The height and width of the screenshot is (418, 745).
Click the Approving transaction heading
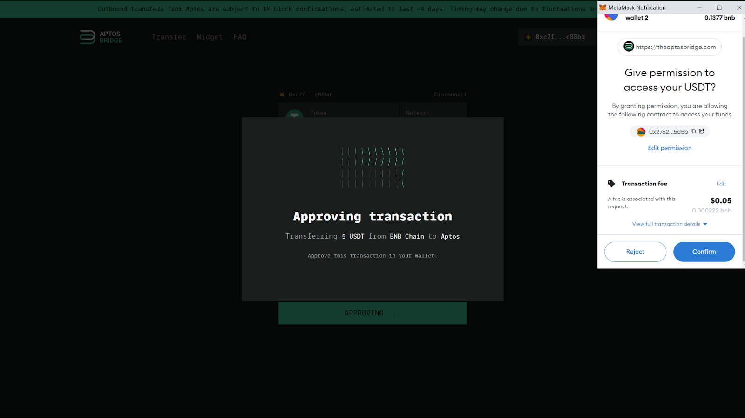[372, 216]
